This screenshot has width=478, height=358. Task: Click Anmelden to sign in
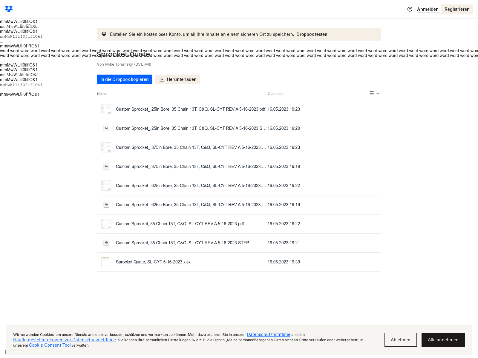pos(428,9)
